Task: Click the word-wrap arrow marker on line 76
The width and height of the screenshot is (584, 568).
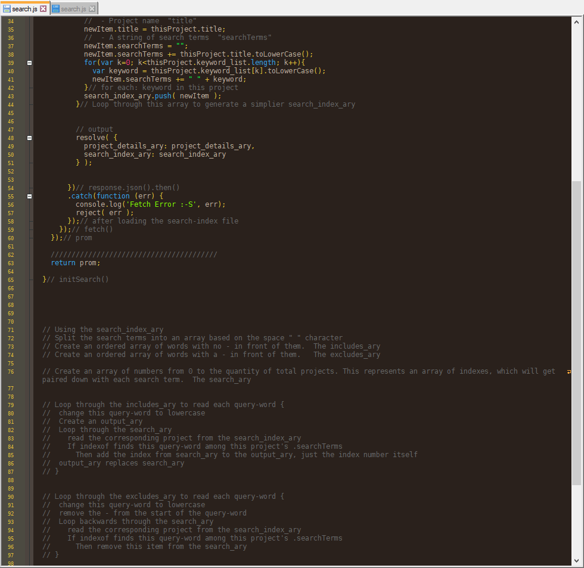Action: point(569,372)
